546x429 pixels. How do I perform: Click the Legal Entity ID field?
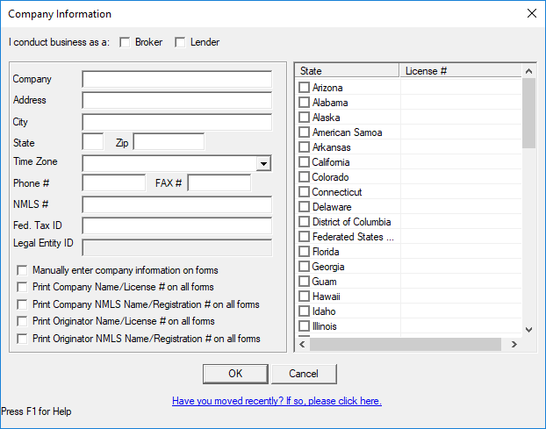click(x=177, y=247)
